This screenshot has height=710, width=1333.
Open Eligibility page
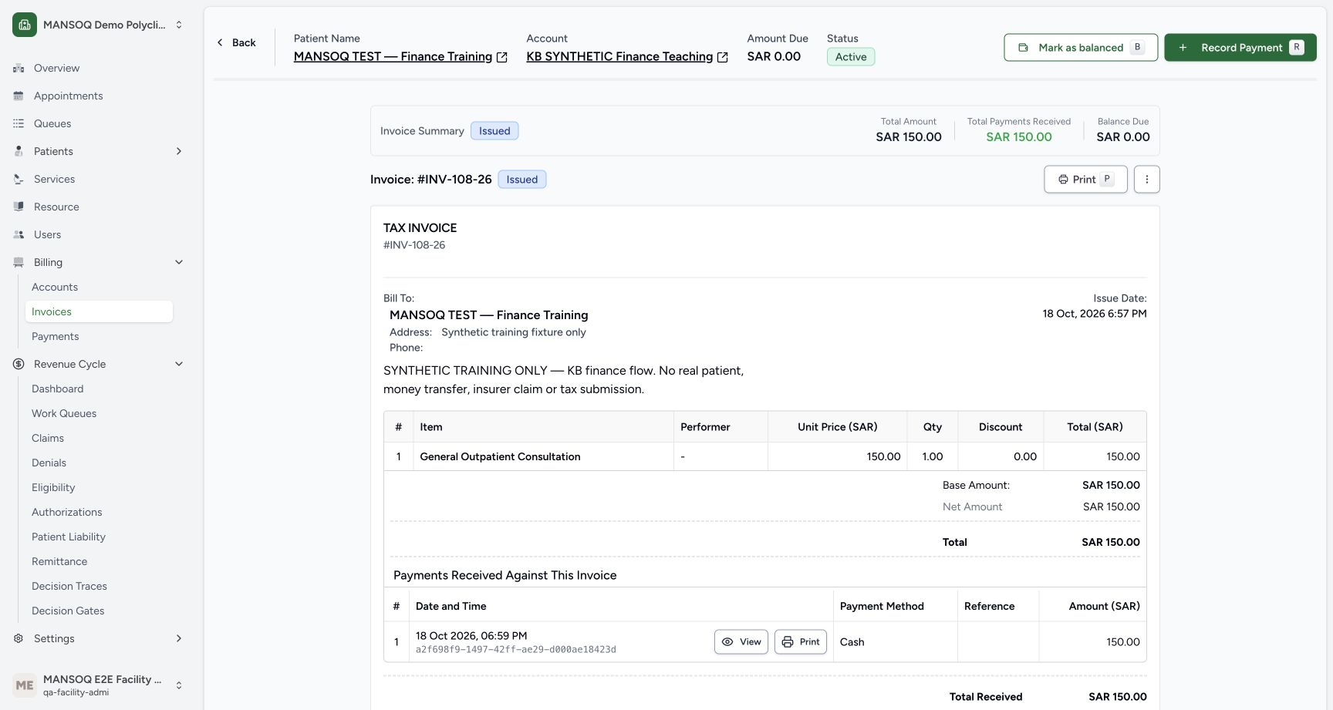click(53, 487)
